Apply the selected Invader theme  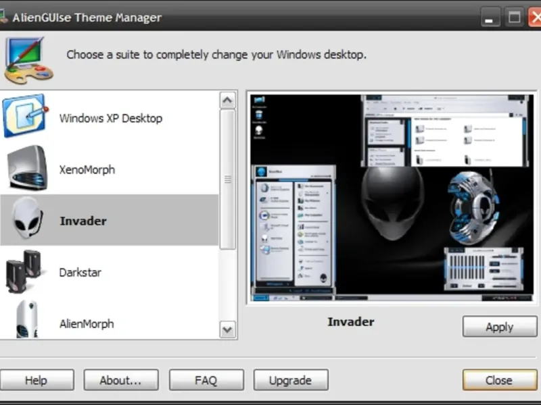pos(500,327)
